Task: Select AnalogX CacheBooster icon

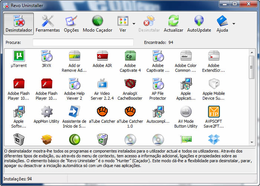Action: (130, 84)
